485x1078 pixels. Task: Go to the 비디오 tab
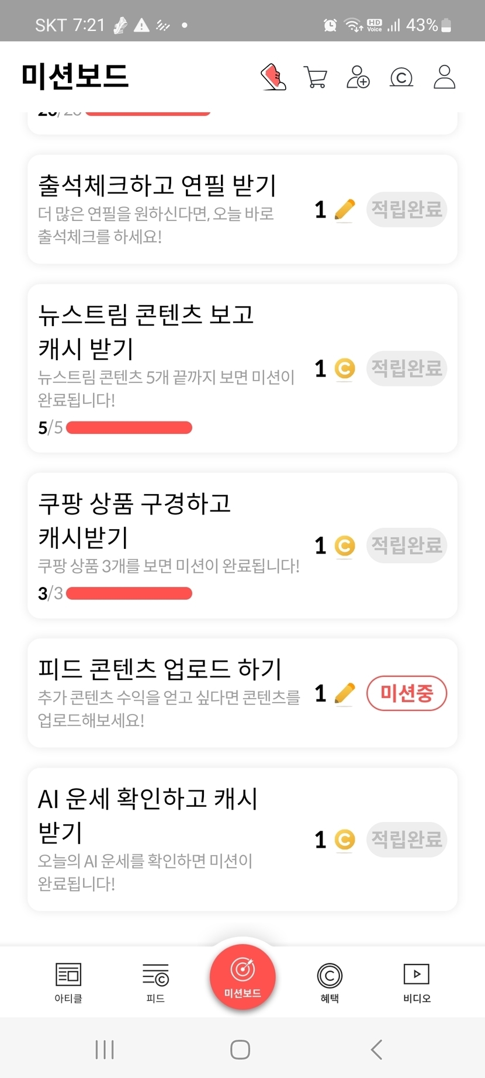point(417,982)
